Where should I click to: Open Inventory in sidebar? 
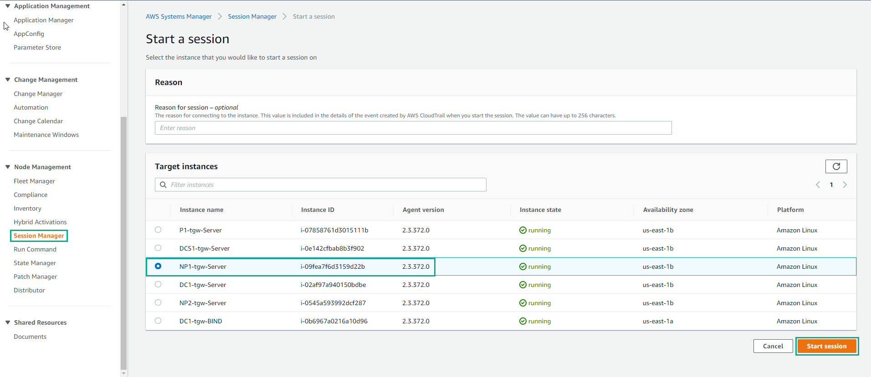point(27,208)
